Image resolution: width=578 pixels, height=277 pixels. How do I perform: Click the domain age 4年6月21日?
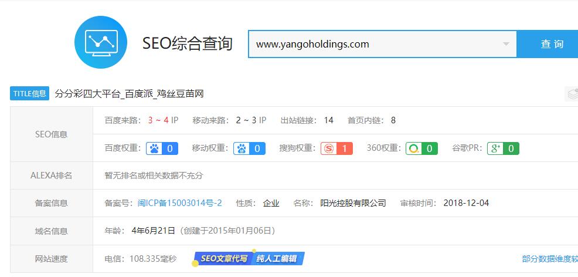[x=154, y=231]
